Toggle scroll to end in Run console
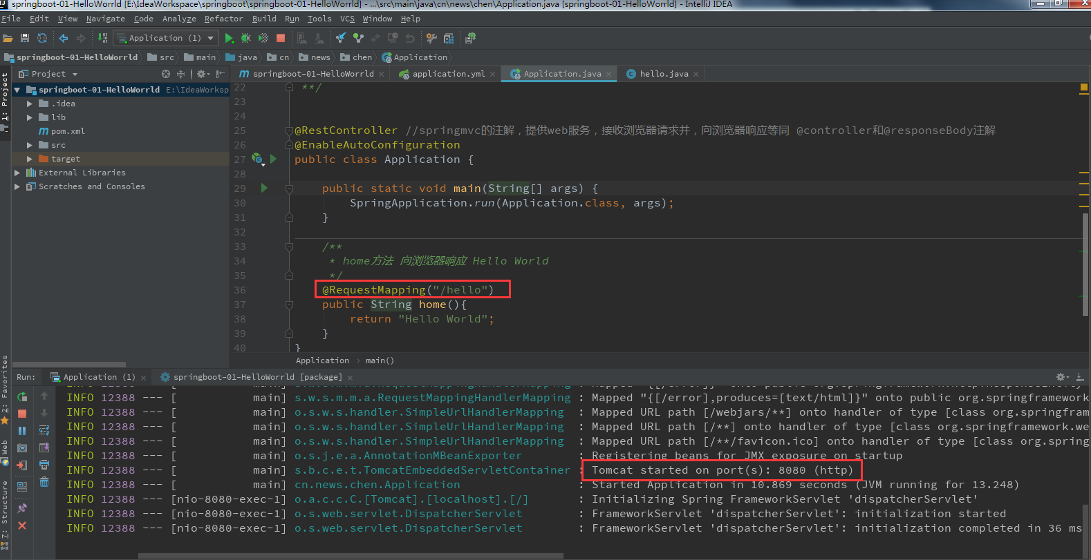Viewport: 1091px width, 560px height. (x=44, y=447)
